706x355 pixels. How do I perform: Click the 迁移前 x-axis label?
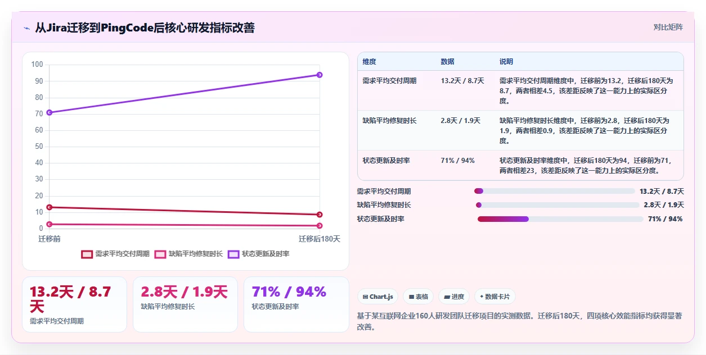point(50,239)
